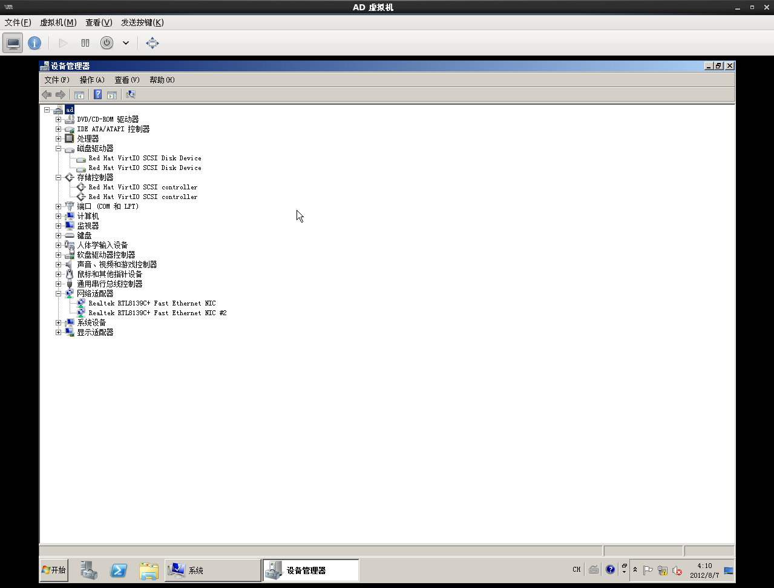Select Realtek RTL8139C+ Fast Ethernet NIC
This screenshot has height=588, width=774.
pyautogui.click(x=152, y=303)
